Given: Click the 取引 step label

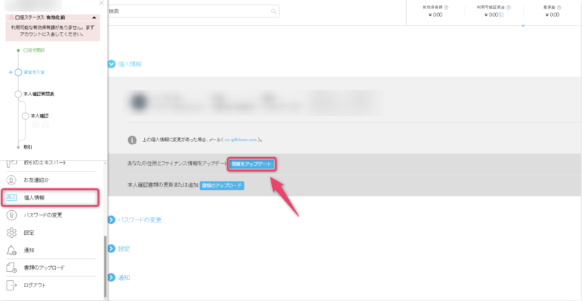Looking at the screenshot, I should tap(28, 148).
